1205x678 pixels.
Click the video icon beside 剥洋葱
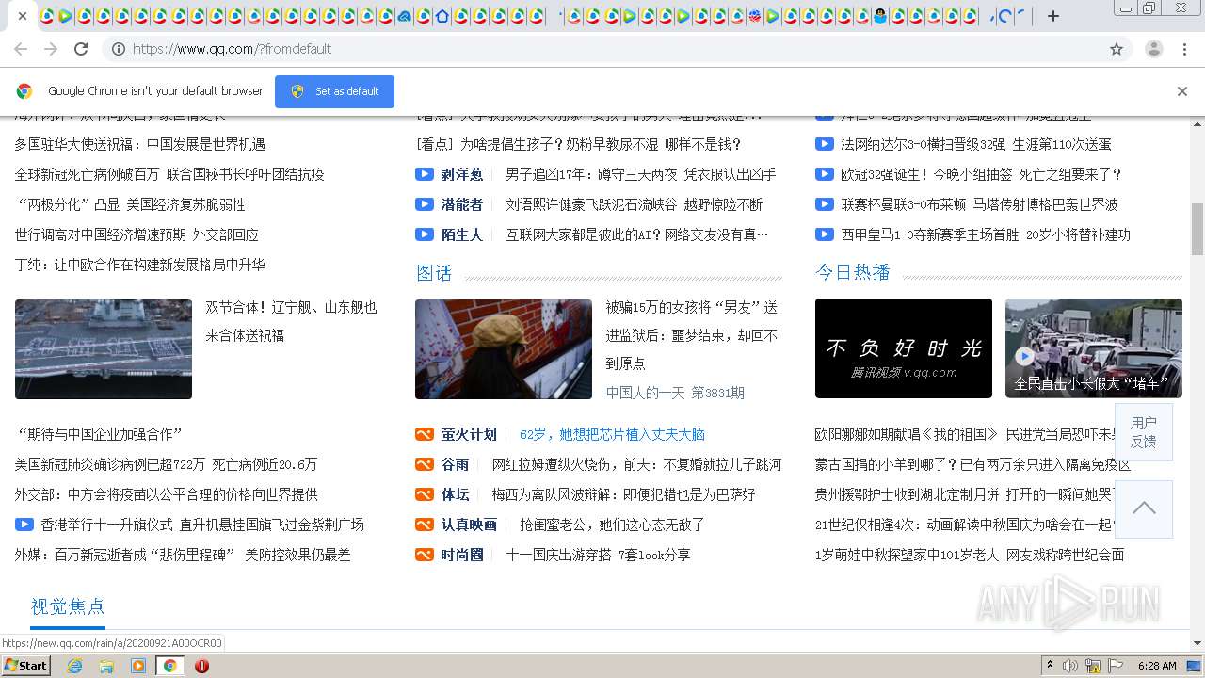coord(425,174)
